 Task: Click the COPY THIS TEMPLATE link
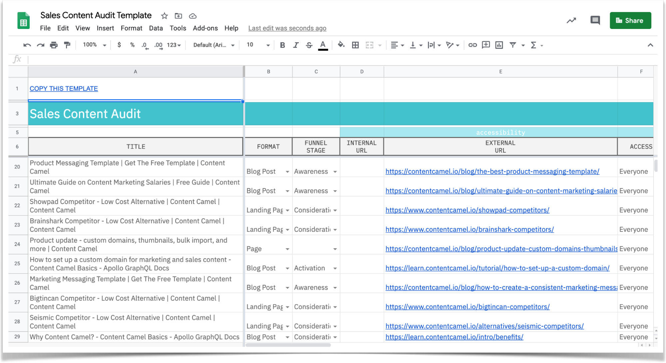(x=64, y=89)
